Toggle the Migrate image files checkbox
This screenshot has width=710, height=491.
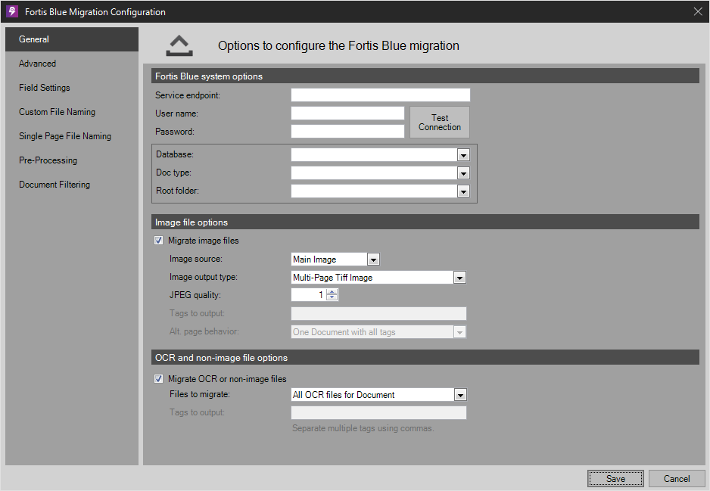tap(158, 241)
